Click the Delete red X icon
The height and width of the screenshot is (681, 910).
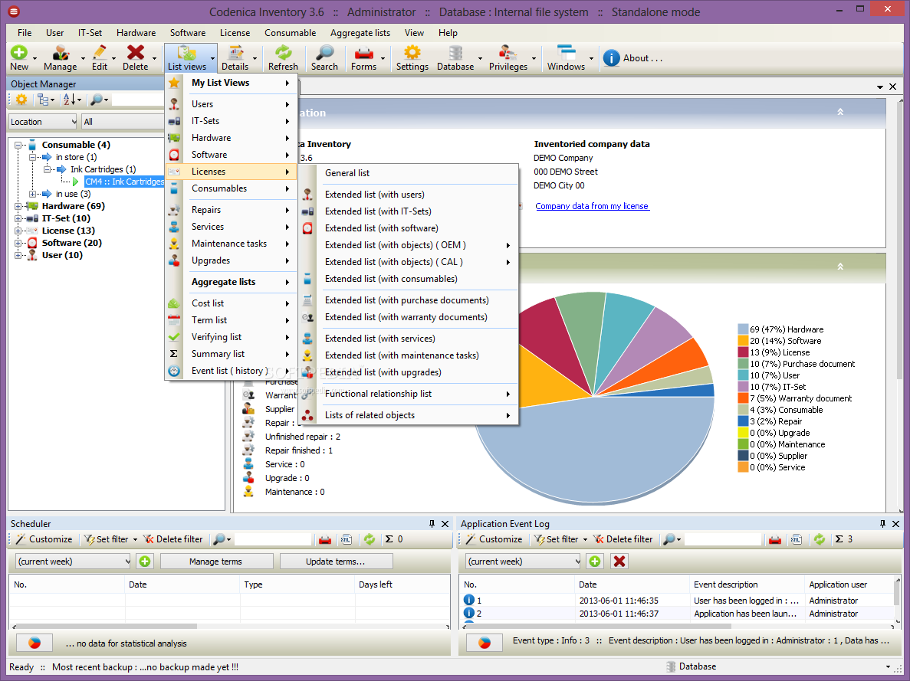(x=136, y=53)
